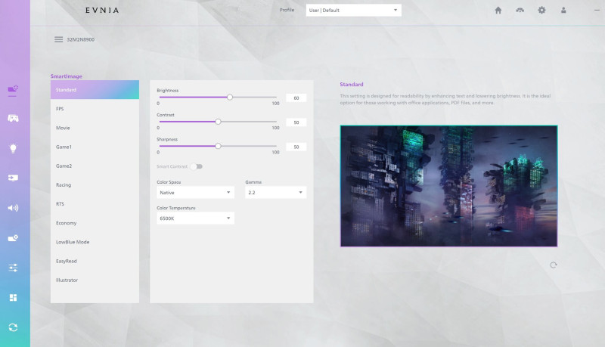The image size is (605, 347).
Task: Click the Contrast value field showing 50
Action: tap(296, 122)
